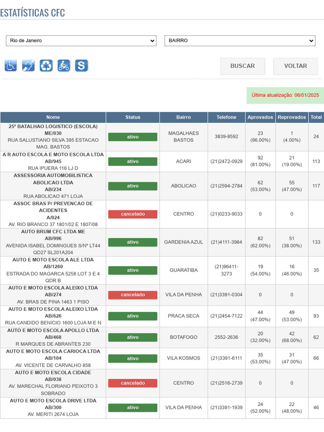This screenshot has height=432, width=324.
Task: Click the VILA KOSMOS bairro cell
Action: [x=184, y=358]
